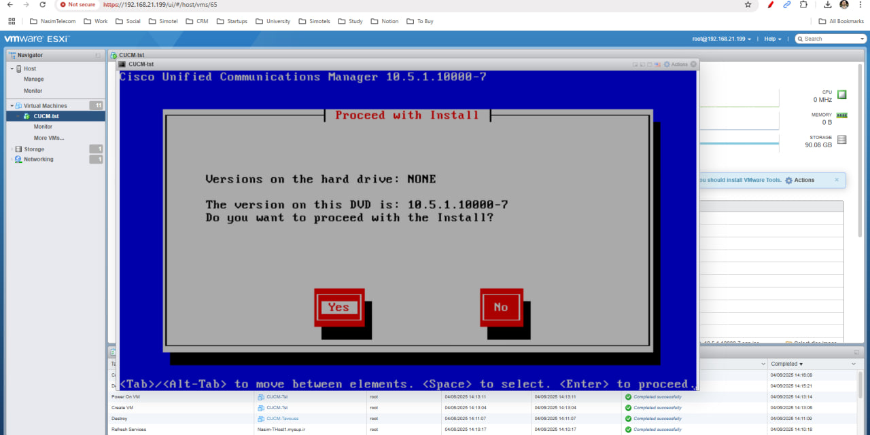The height and width of the screenshot is (435, 870).
Task: Click the Virtual Machines count badge 11
Action: pyautogui.click(x=97, y=105)
